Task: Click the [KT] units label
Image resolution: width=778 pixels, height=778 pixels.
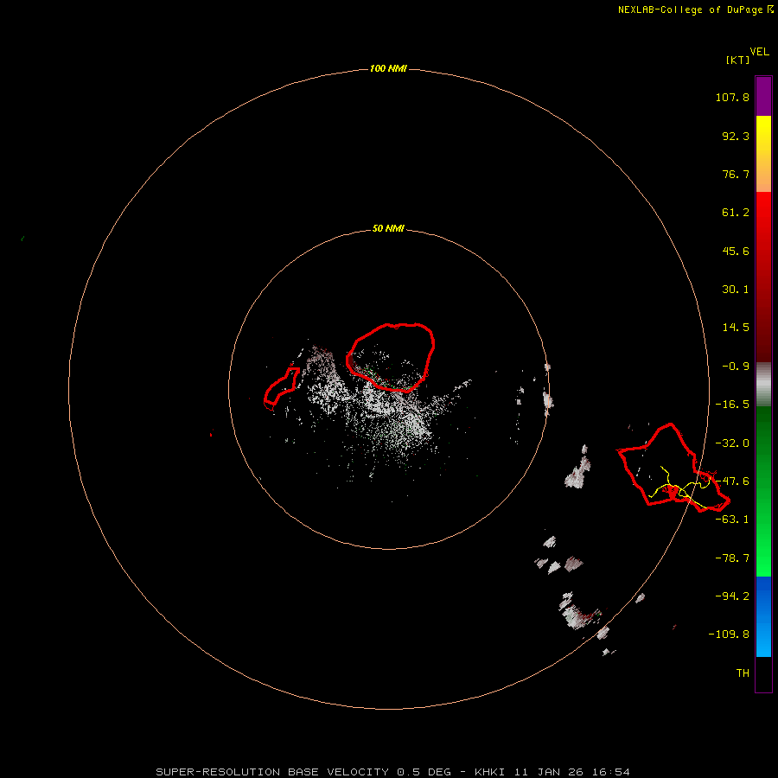Action: (x=737, y=60)
